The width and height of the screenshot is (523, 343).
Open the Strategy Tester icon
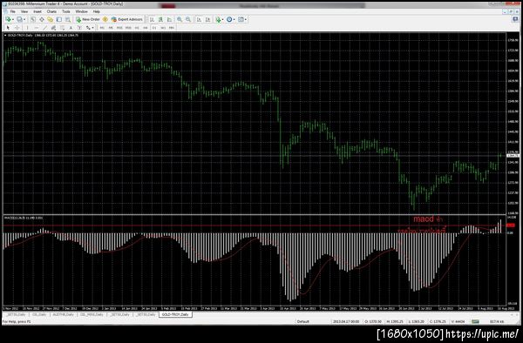[68, 20]
